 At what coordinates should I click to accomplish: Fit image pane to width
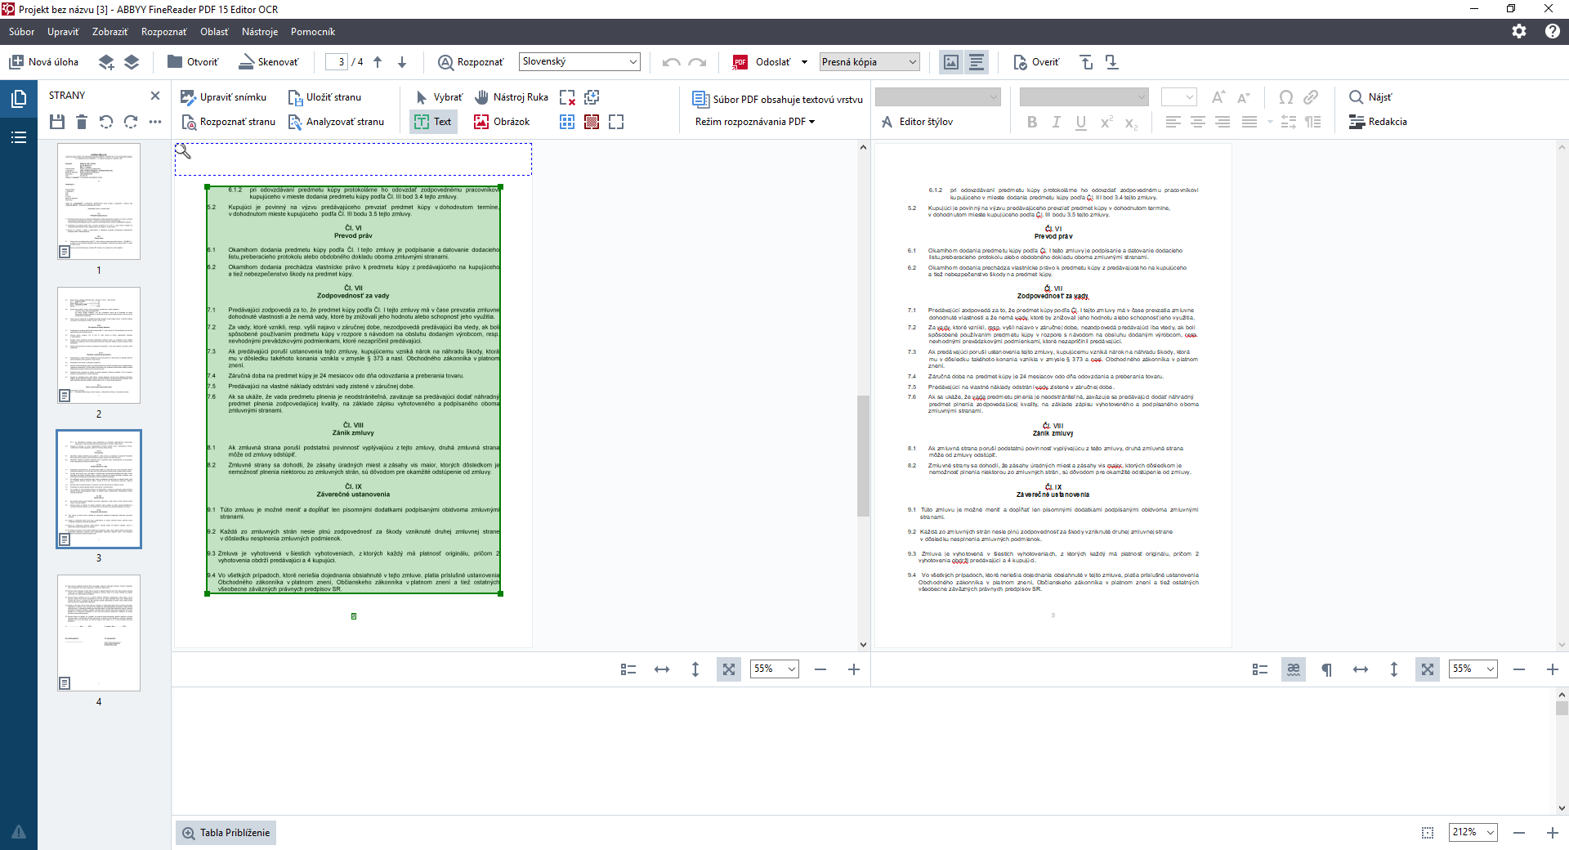(x=662, y=669)
